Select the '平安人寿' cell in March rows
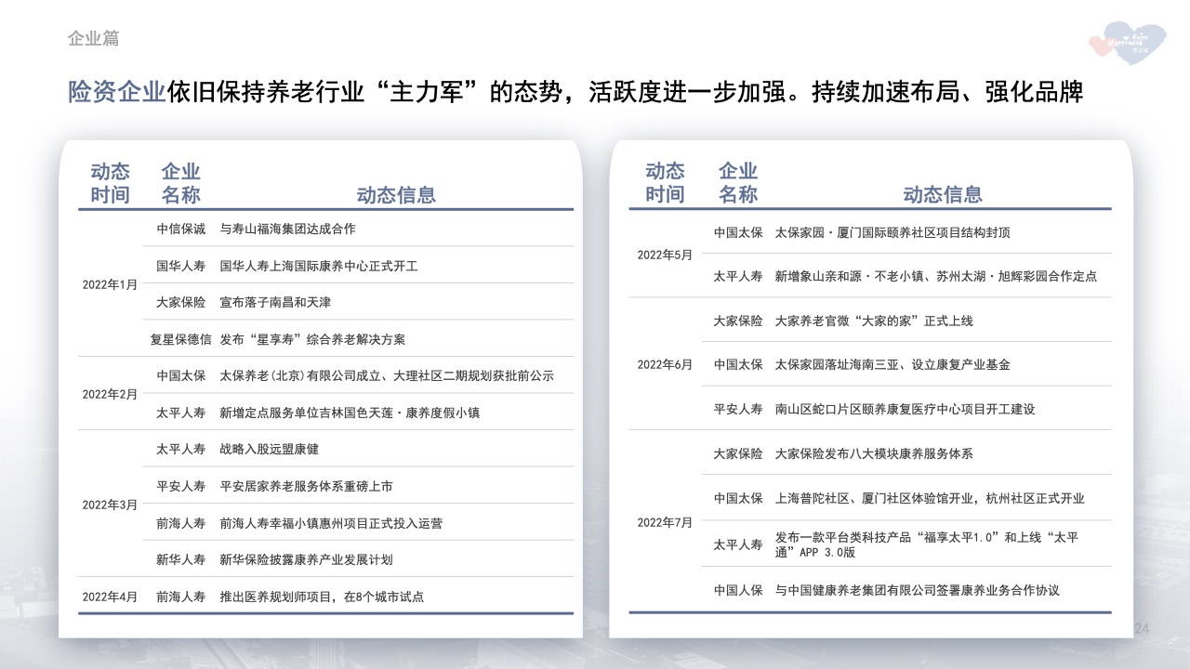 pos(181,486)
